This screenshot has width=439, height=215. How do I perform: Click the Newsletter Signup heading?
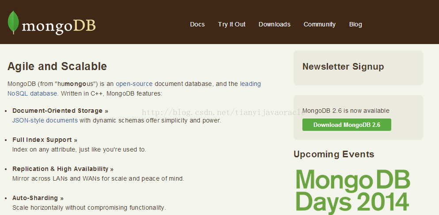pos(343,67)
